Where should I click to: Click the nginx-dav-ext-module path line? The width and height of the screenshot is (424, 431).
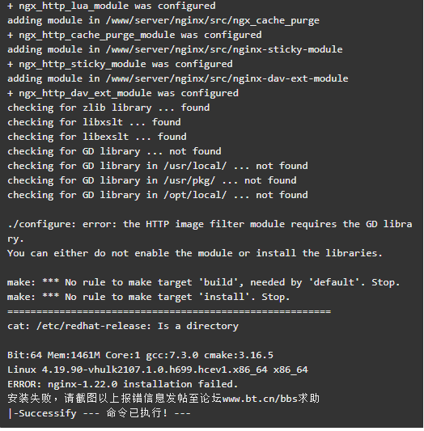click(178, 78)
